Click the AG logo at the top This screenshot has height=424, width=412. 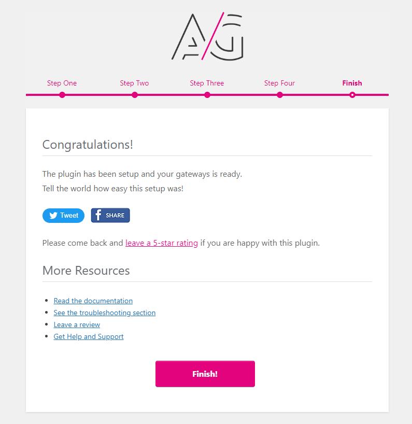[x=207, y=36]
